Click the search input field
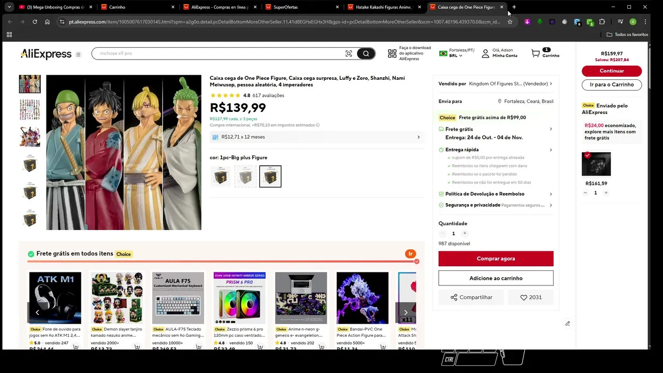The width and height of the screenshot is (663, 373). pyautogui.click(x=218, y=53)
